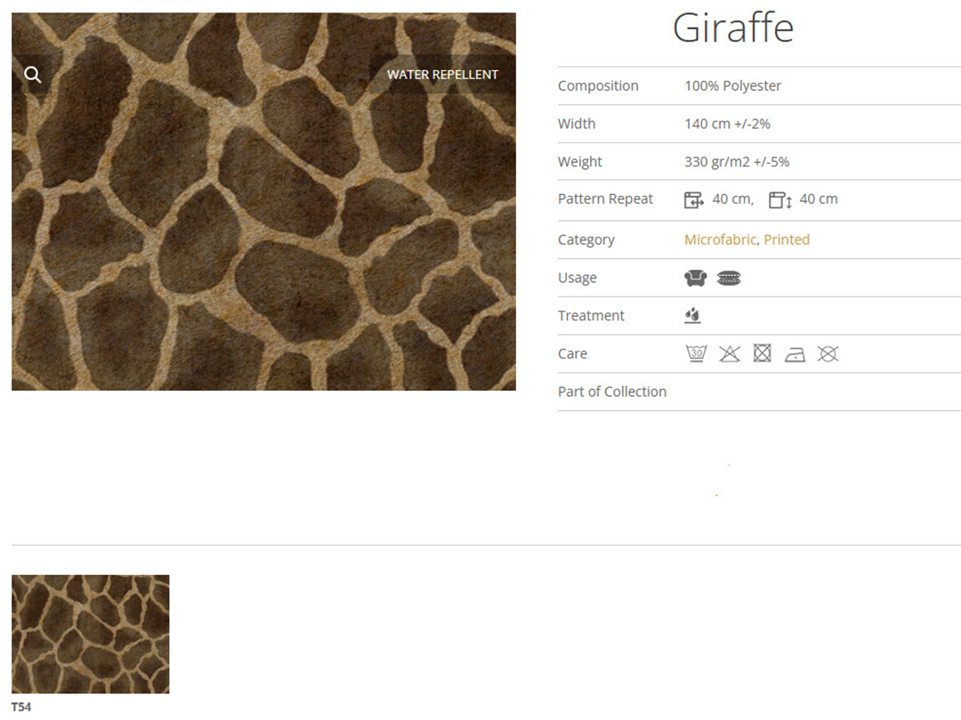Click the magnifier zoom icon on fabric image
The image size is (961, 720).
[x=33, y=75]
